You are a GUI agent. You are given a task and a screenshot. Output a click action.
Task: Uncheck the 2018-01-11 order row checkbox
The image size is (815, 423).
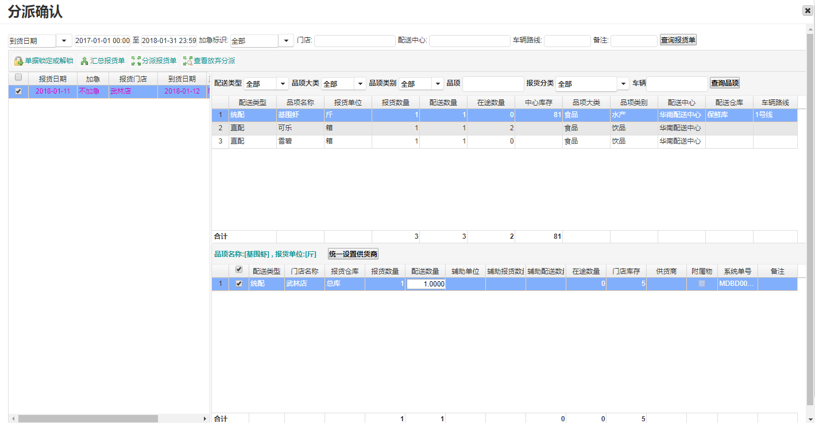coord(18,91)
